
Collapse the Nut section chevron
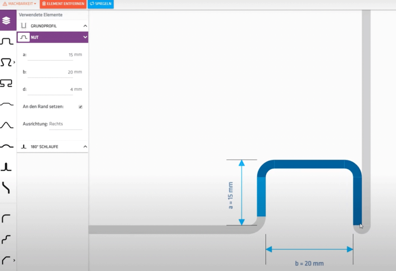point(85,37)
